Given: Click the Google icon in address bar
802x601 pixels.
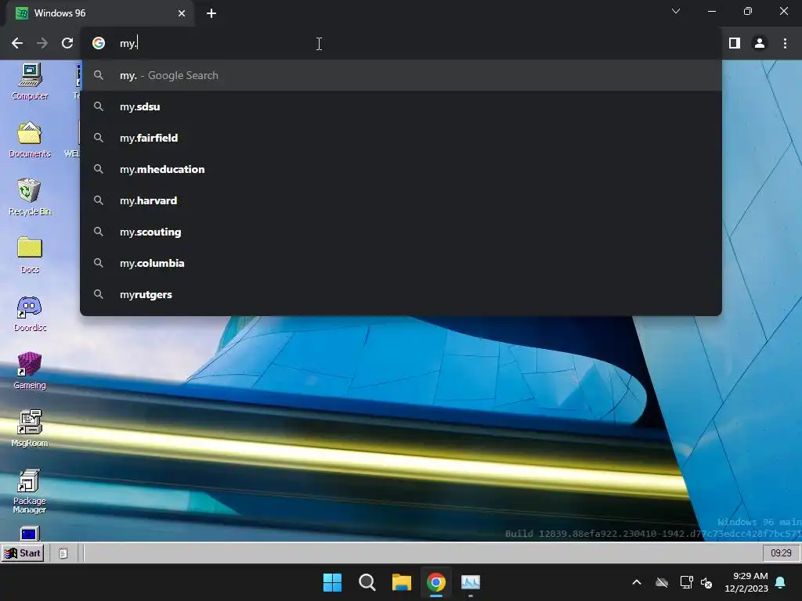Looking at the screenshot, I should tap(99, 44).
